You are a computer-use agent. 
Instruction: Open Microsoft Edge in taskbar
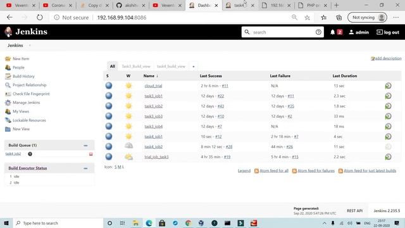tap(149, 223)
